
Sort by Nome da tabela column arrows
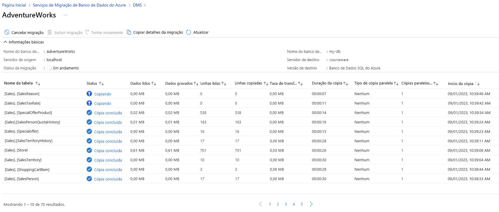pyautogui.click(x=38, y=84)
